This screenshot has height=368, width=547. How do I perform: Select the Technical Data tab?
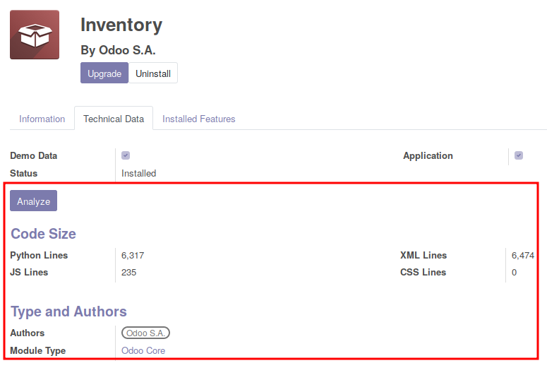click(x=114, y=119)
